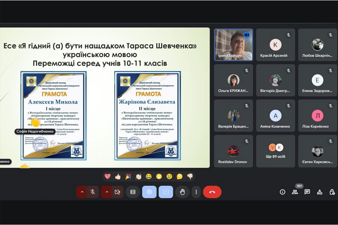Toggle closed captions

(133, 192)
